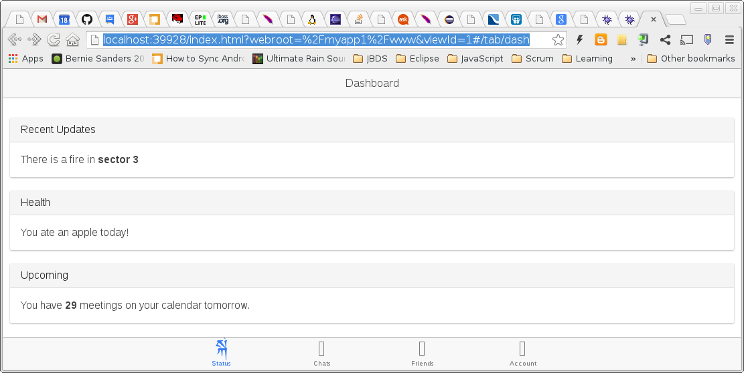Show hidden bookmarks with the overflow chevron

click(x=633, y=59)
